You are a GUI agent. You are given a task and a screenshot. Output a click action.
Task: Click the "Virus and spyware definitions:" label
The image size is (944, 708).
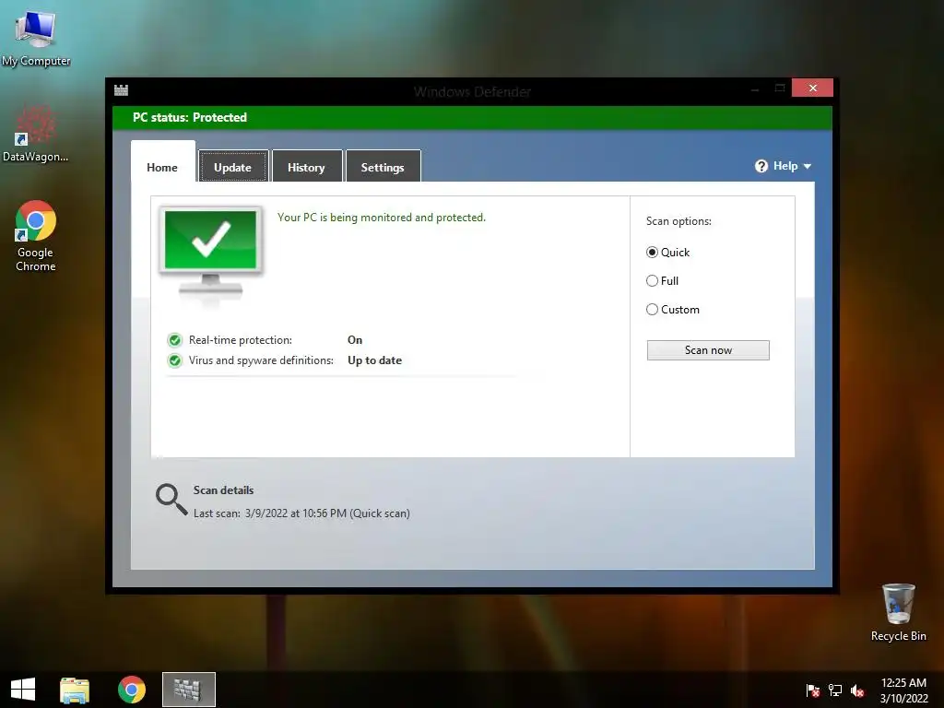point(261,360)
